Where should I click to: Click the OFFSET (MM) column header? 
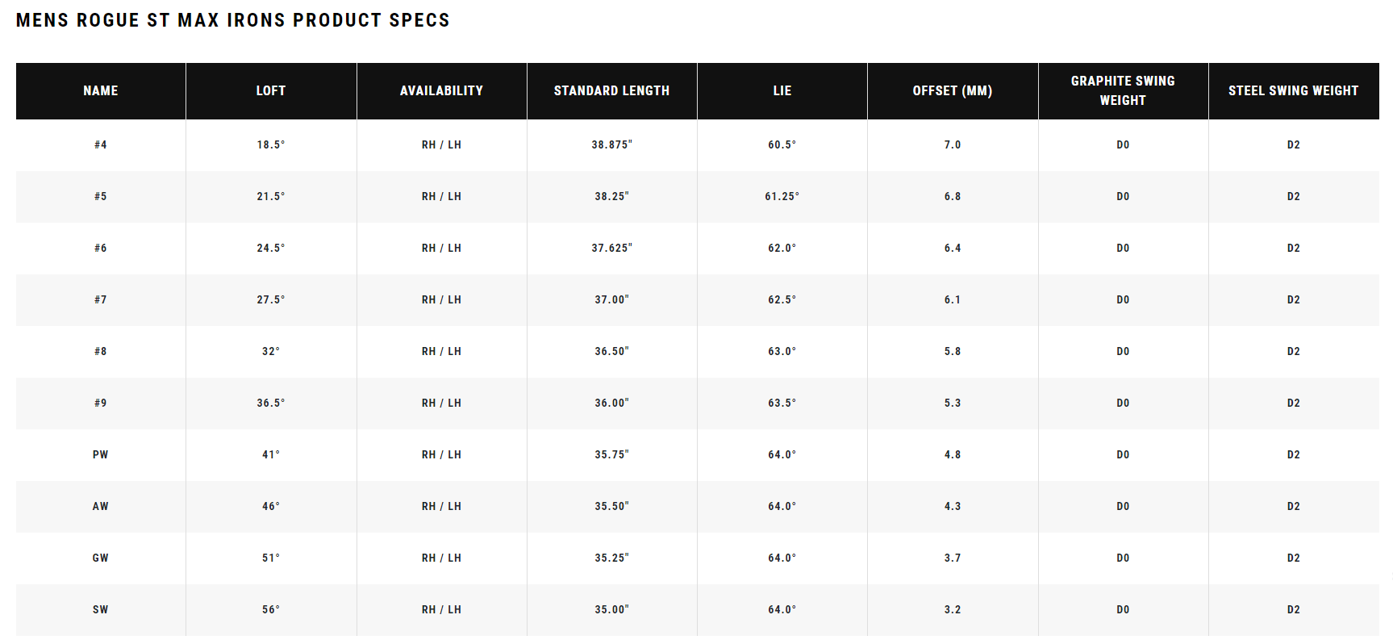click(x=953, y=91)
